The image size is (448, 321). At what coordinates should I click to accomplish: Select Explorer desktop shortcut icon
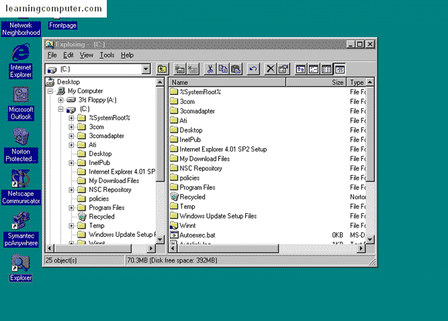tap(21, 268)
